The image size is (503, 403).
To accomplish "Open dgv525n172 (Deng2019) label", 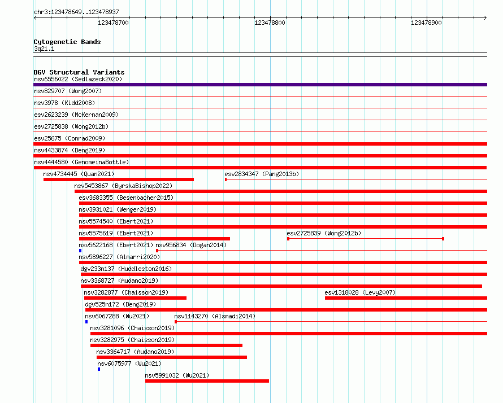I will click(120, 304).
